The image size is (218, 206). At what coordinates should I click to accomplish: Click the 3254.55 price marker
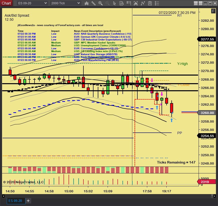[x=206, y=136]
